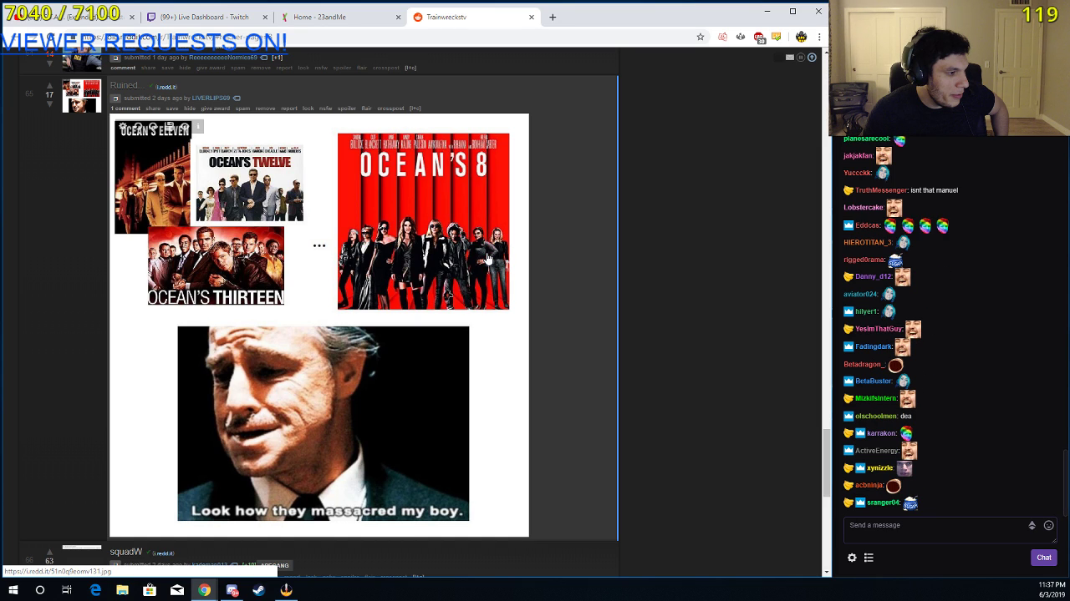Open the Mail app from the taskbar
The image size is (1070, 601).
(177, 590)
